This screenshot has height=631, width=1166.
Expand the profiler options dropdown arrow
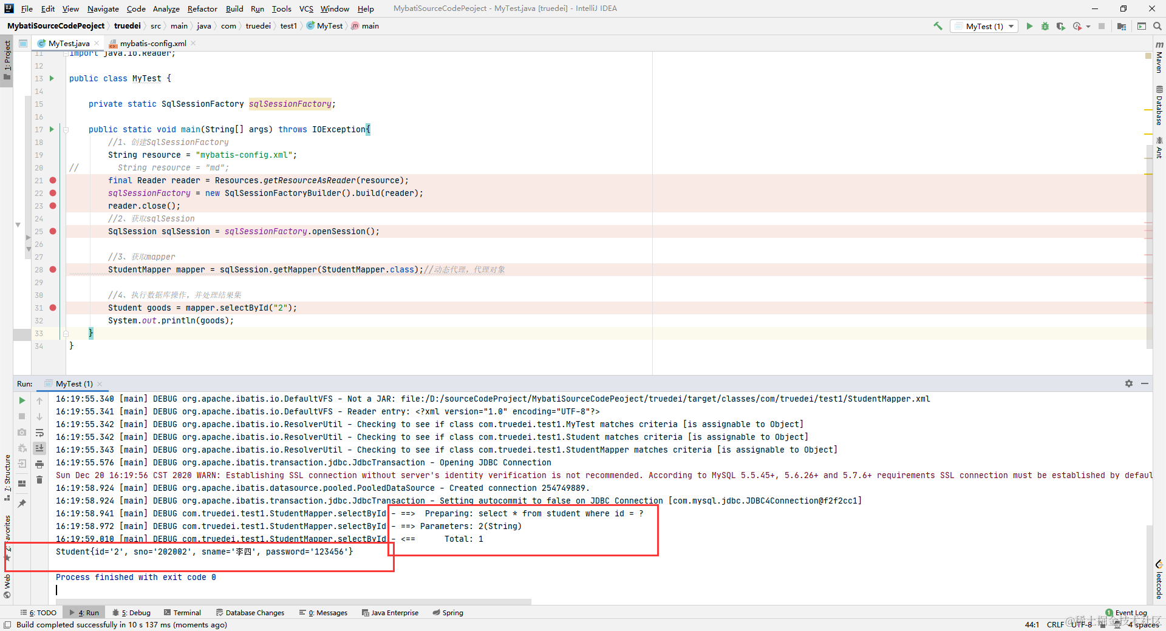(x=1088, y=26)
